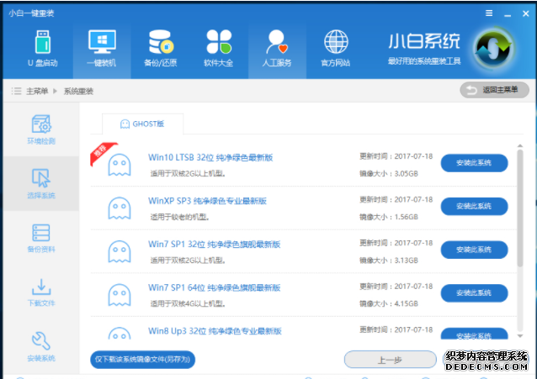Click the ghost icon for WinXP SP3
Screen dimensions: 537x379
pyautogui.click(x=120, y=208)
